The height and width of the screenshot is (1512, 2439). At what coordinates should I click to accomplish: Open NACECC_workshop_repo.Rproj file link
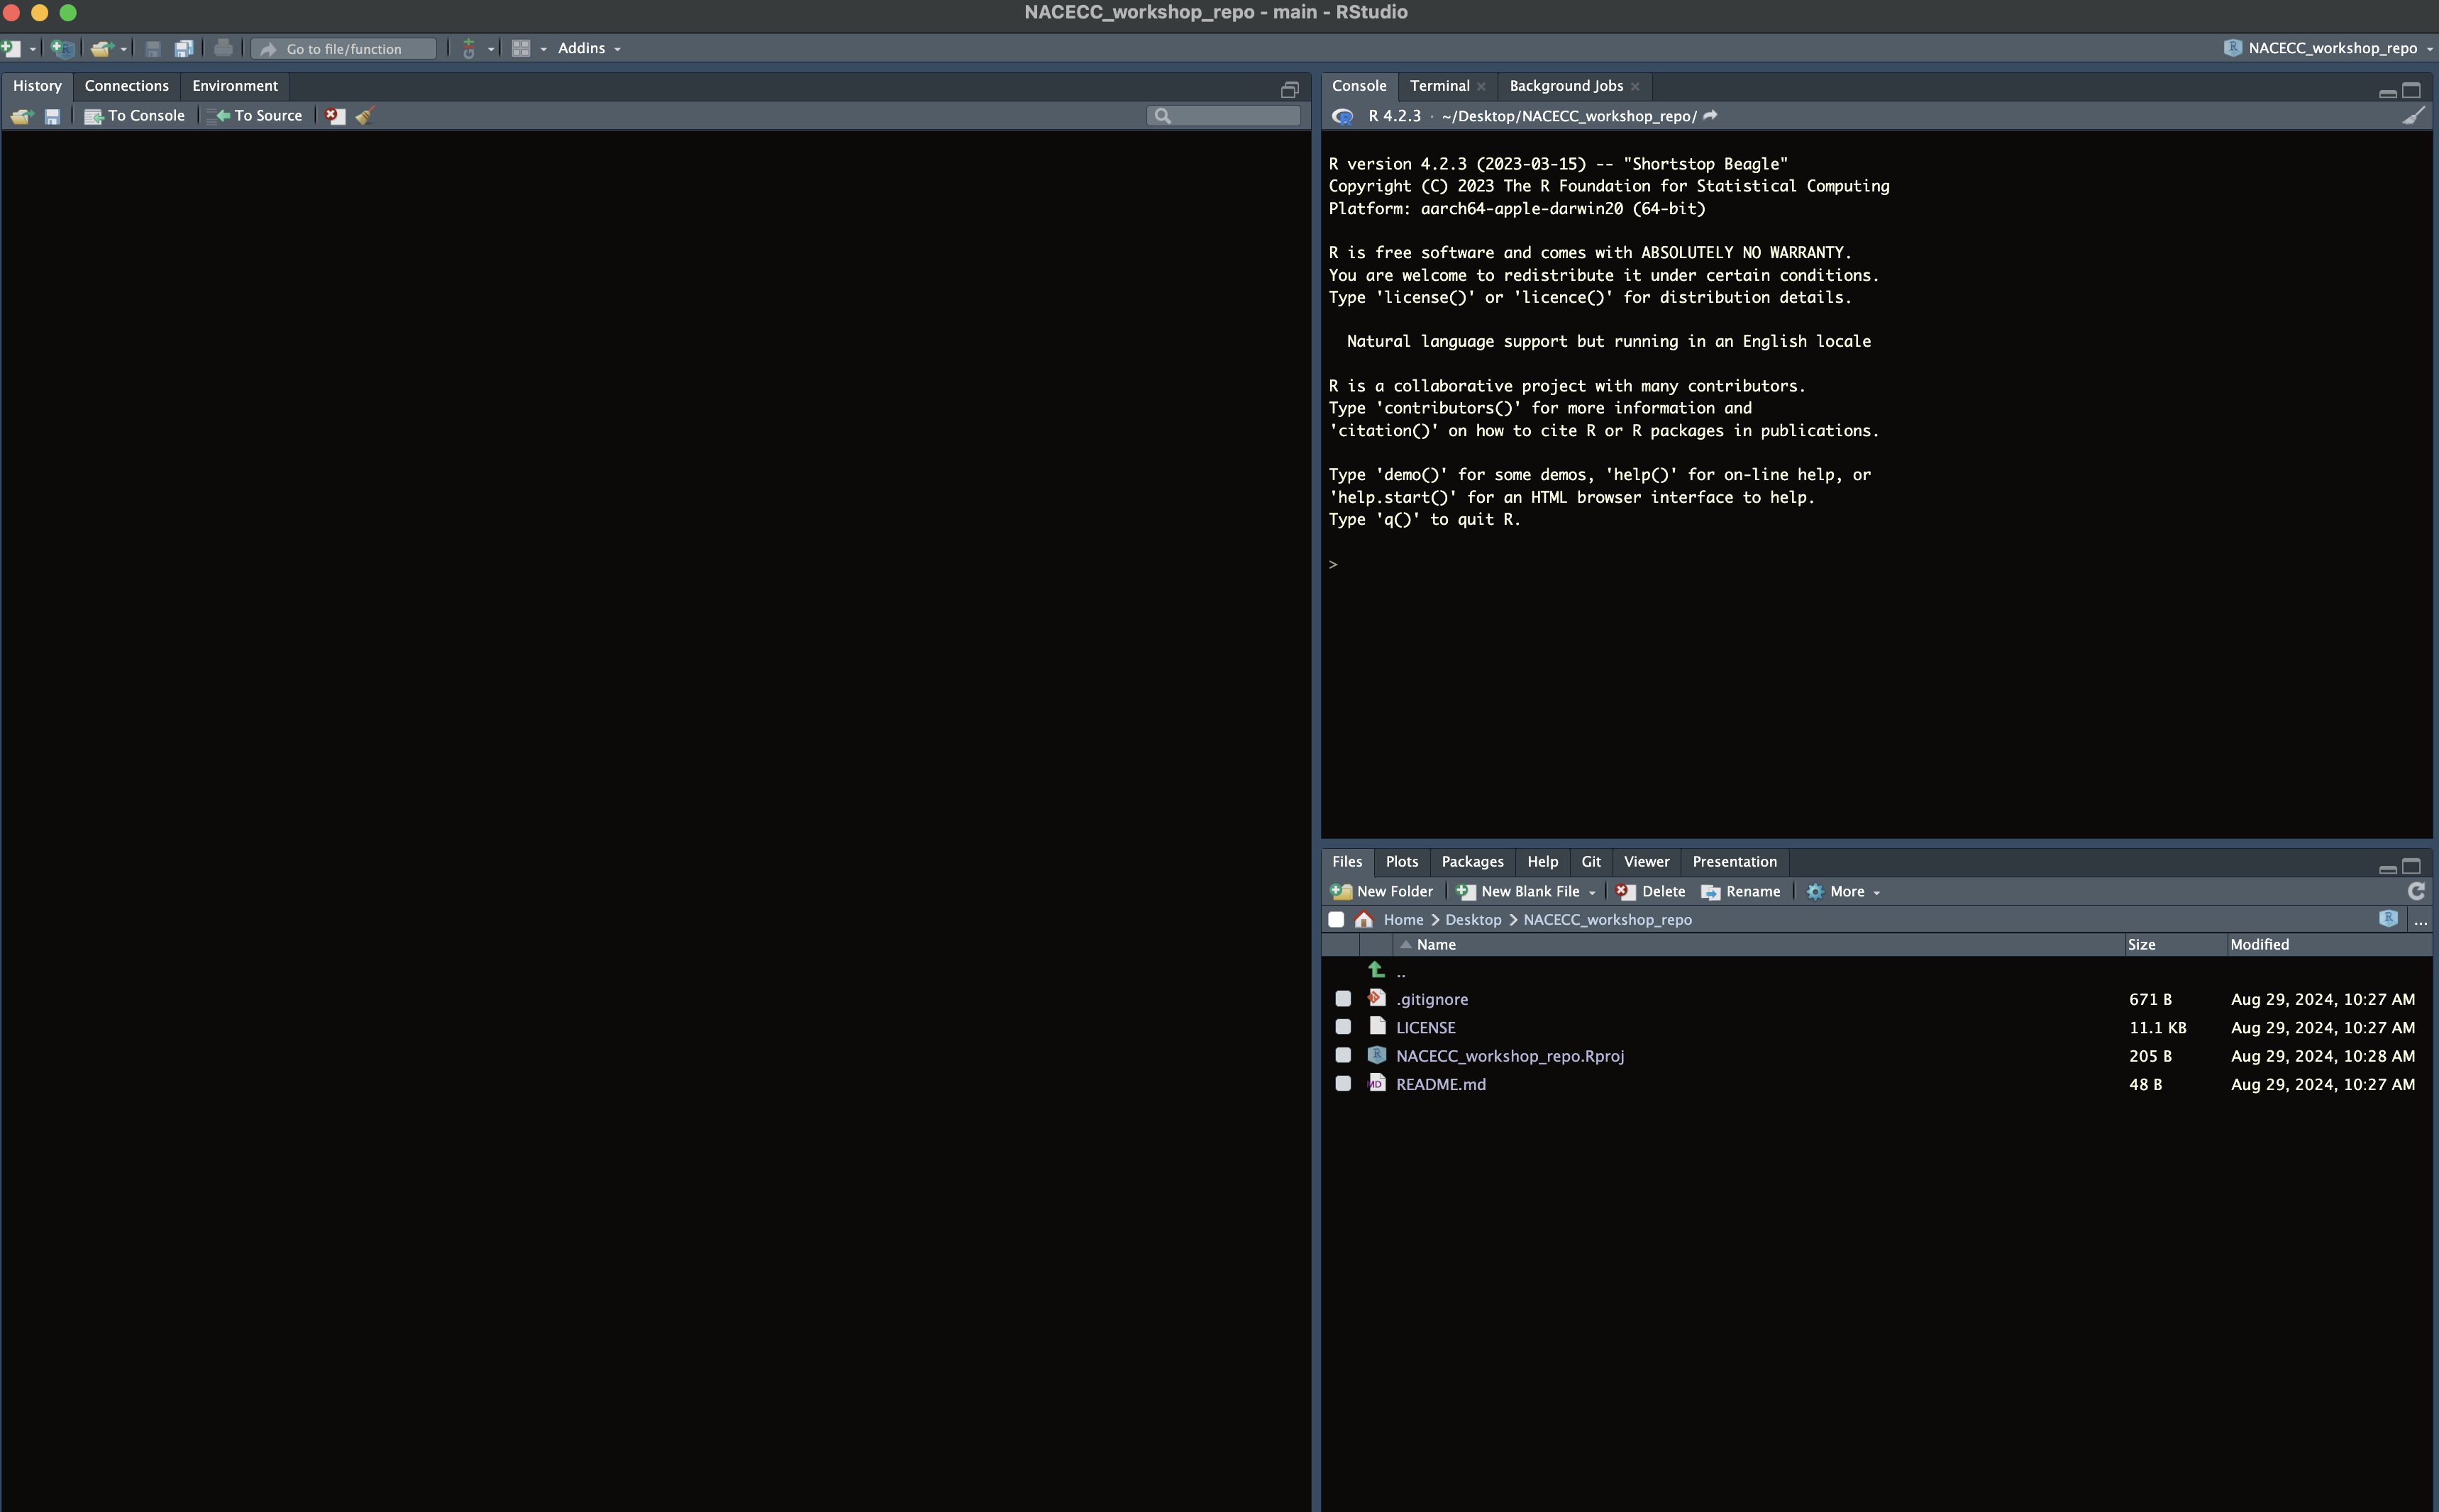(1509, 1056)
